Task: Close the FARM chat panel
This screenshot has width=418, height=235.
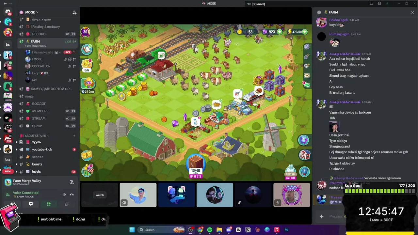Action: [412, 12]
